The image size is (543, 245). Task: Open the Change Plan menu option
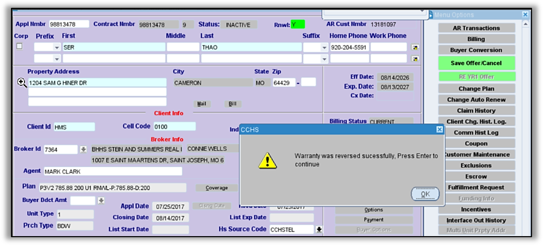tap(476, 89)
